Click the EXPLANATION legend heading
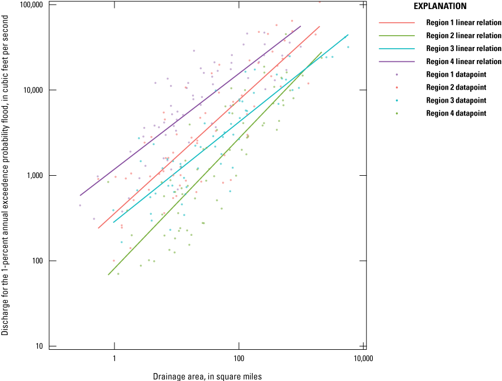The image size is (502, 381). click(440, 7)
